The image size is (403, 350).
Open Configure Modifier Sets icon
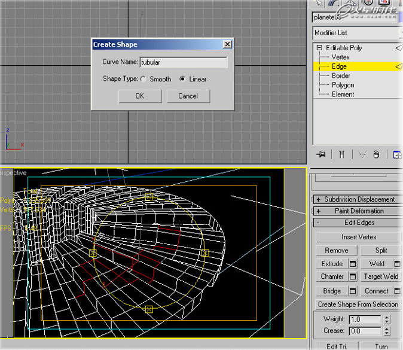[x=397, y=154]
